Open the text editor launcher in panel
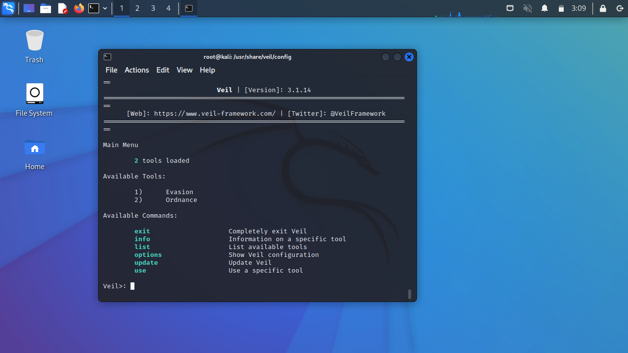The width and height of the screenshot is (628, 353). pos(62,8)
